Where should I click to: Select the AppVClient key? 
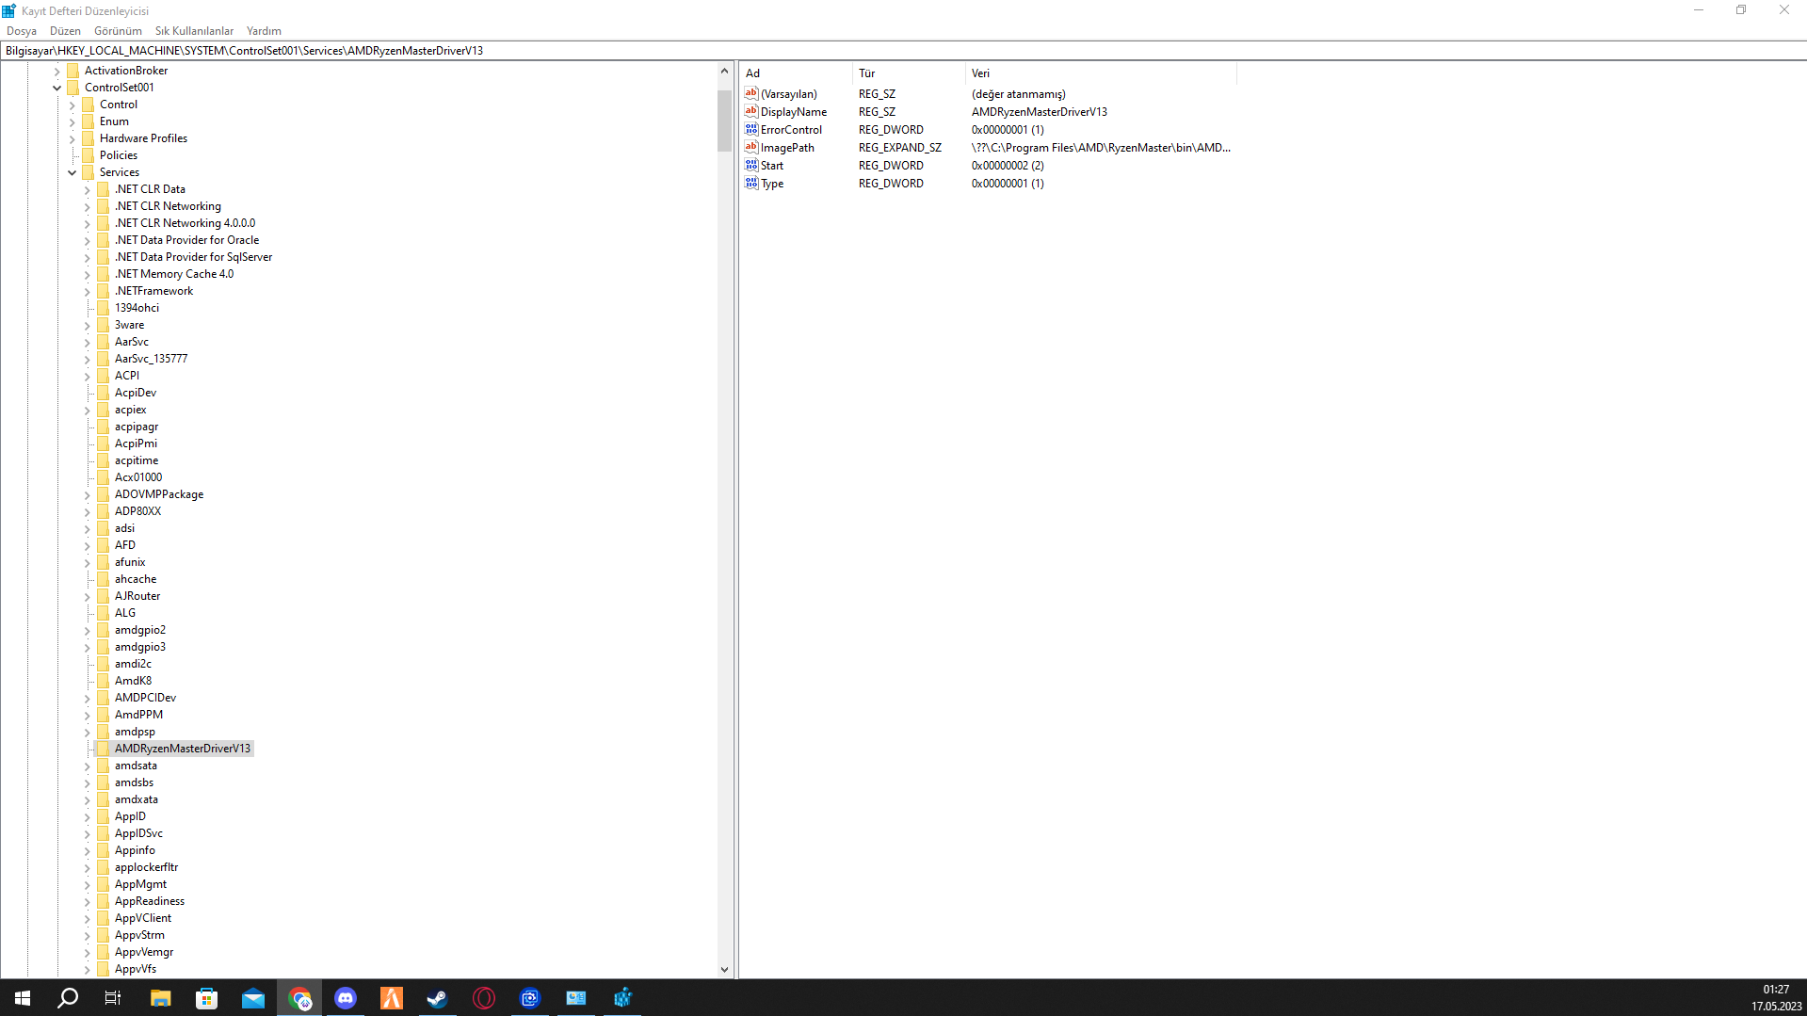click(x=143, y=918)
